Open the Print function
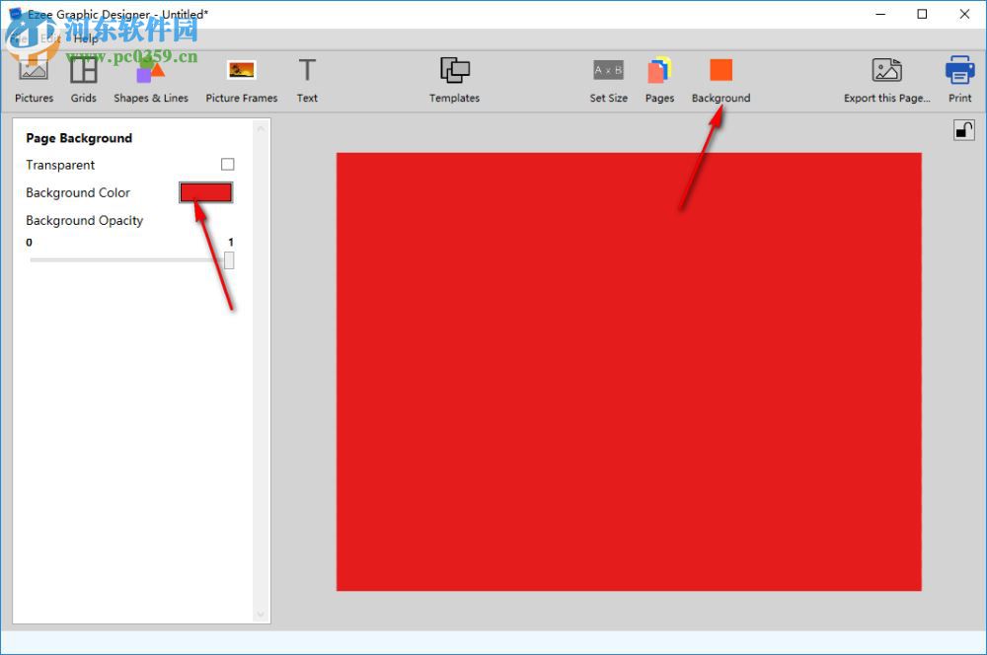 pos(958,79)
